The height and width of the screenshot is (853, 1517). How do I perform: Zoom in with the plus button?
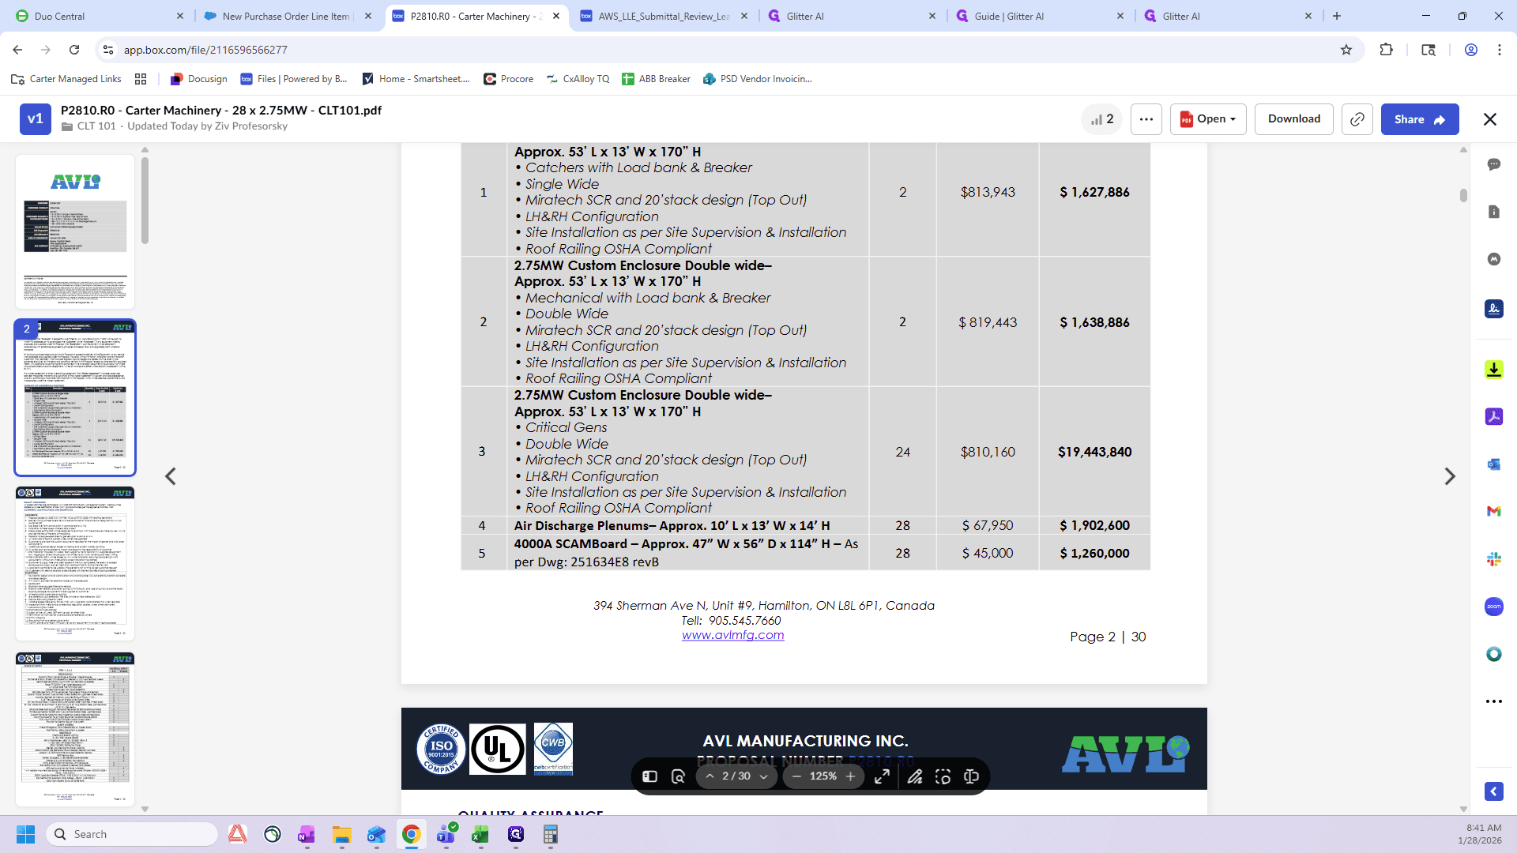tap(850, 776)
